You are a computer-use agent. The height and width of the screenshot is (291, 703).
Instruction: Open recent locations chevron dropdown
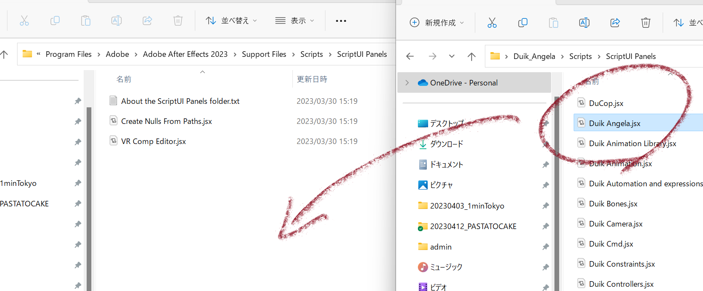[452, 56]
